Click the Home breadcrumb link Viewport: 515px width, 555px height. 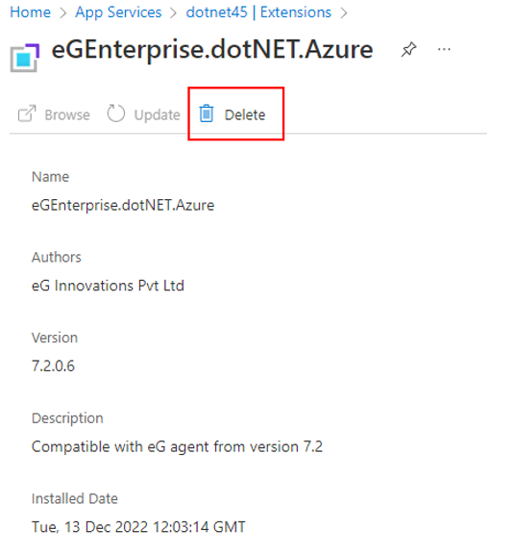pyautogui.click(x=31, y=13)
